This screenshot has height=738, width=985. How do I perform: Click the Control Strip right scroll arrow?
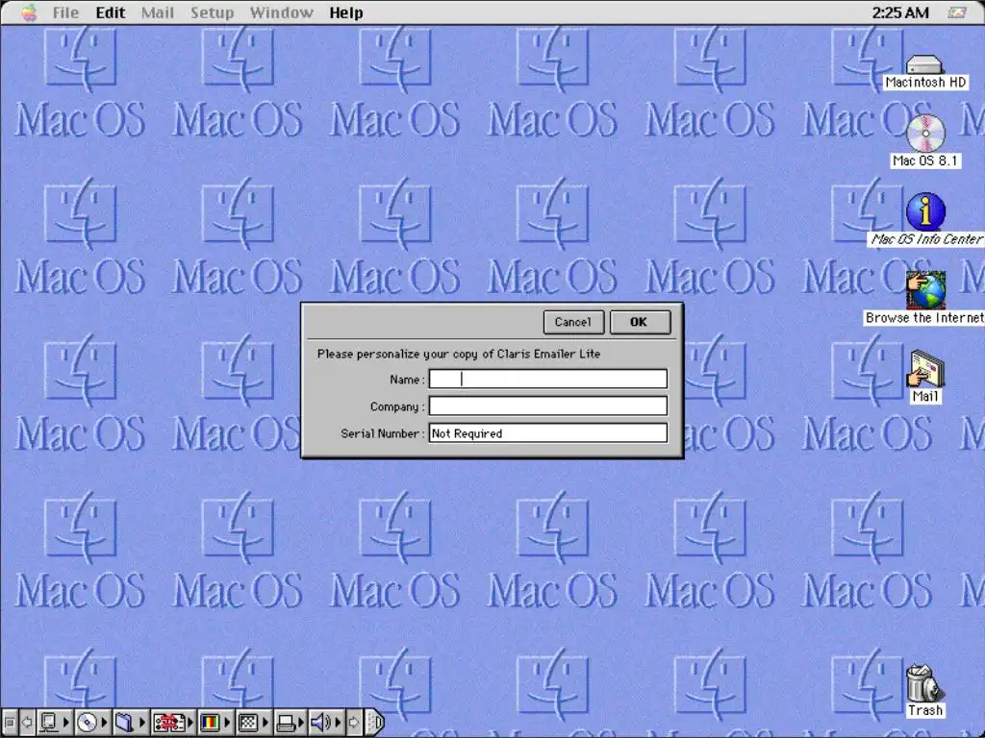coord(355,723)
